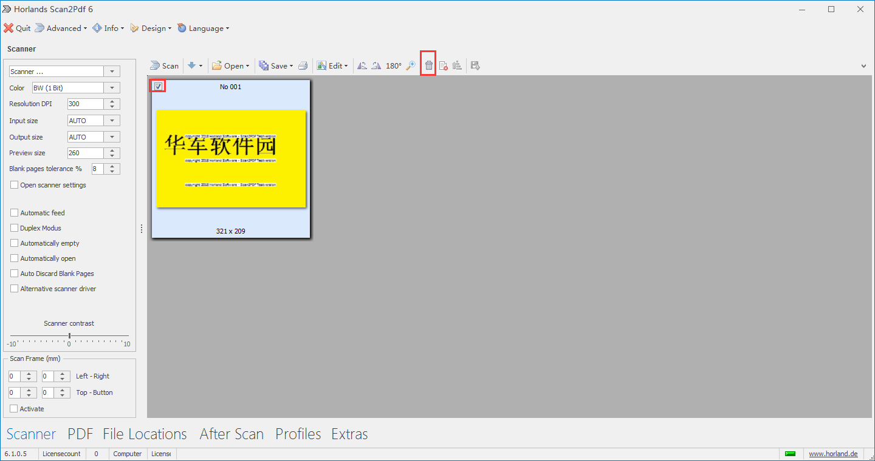Screen dimensions: 875x461
Task: Print the scanned page
Action: pos(303,65)
